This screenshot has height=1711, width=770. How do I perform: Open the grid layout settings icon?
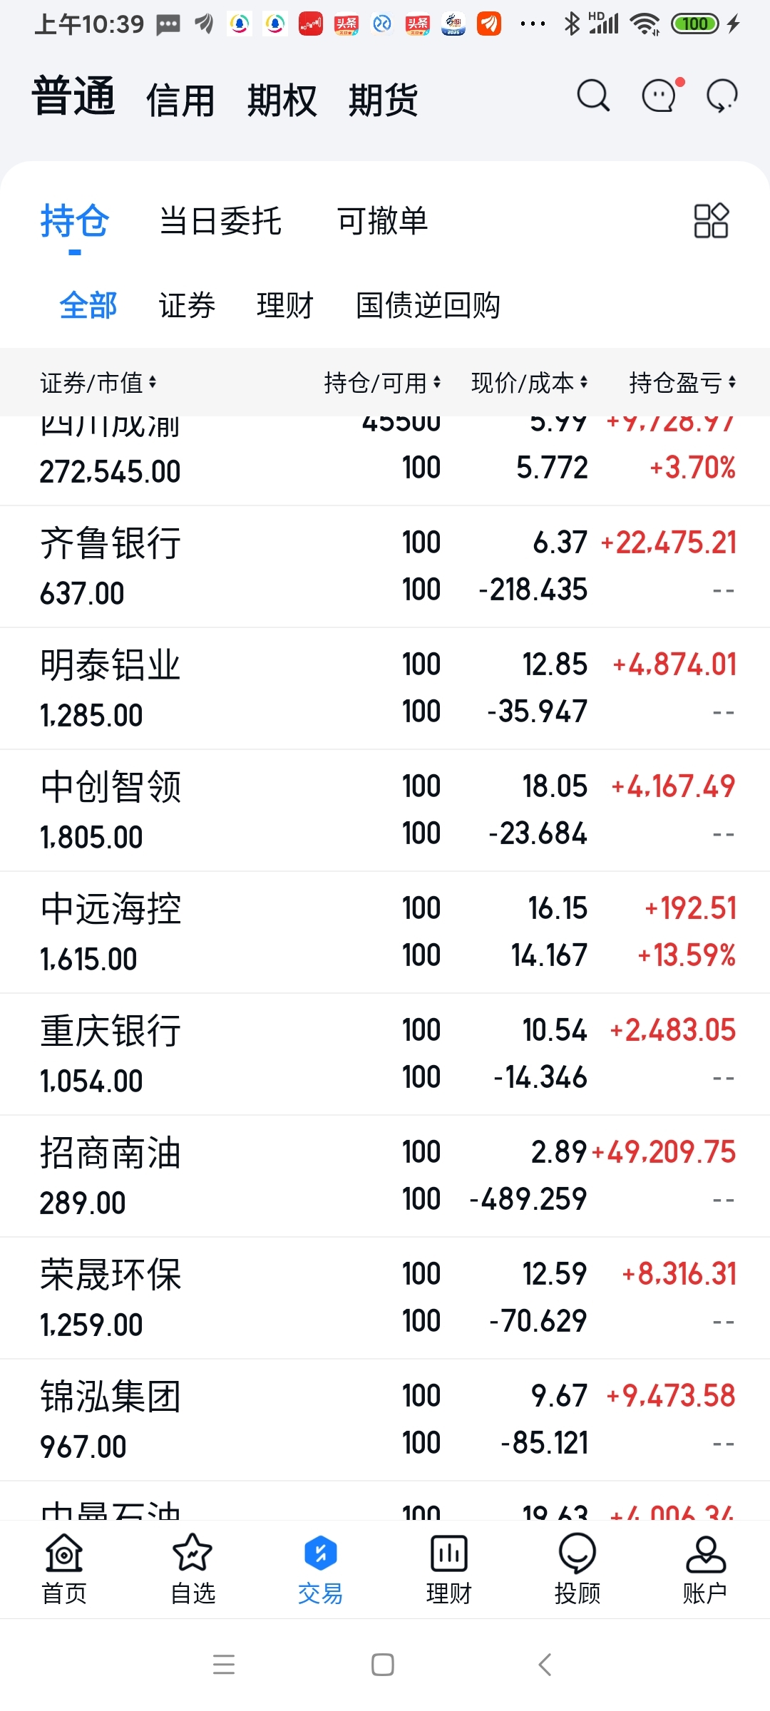(711, 220)
